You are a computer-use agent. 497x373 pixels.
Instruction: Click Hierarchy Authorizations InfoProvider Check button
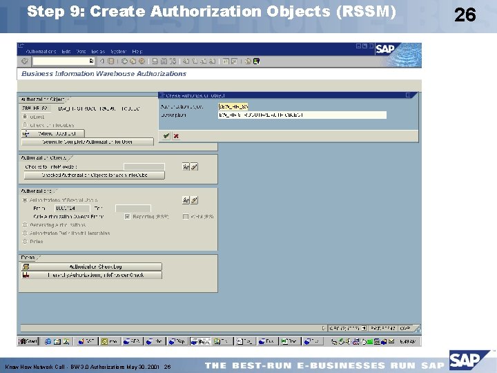(x=92, y=275)
